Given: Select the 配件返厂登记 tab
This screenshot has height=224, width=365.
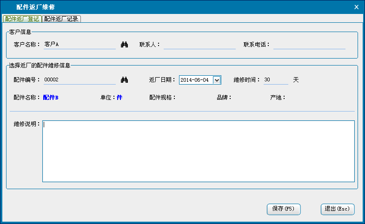Looking at the screenshot, I should (22, 19).
